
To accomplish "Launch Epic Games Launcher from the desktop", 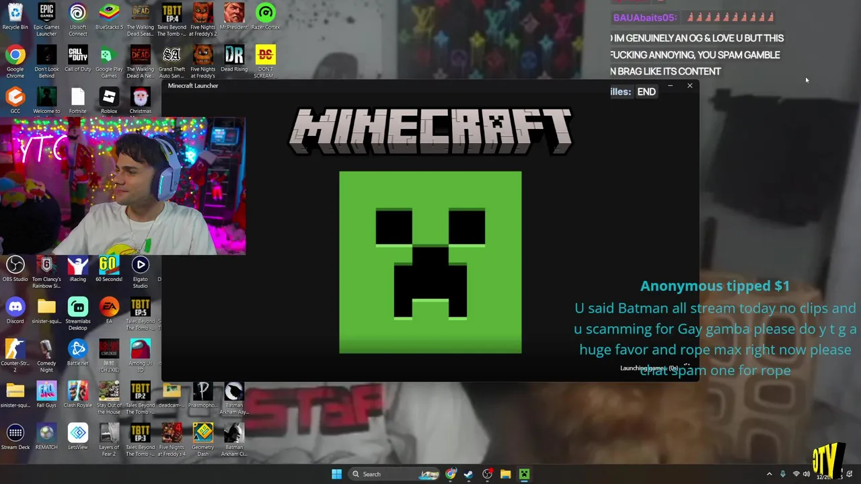I will pyautogui.click(x=46, y=19).
